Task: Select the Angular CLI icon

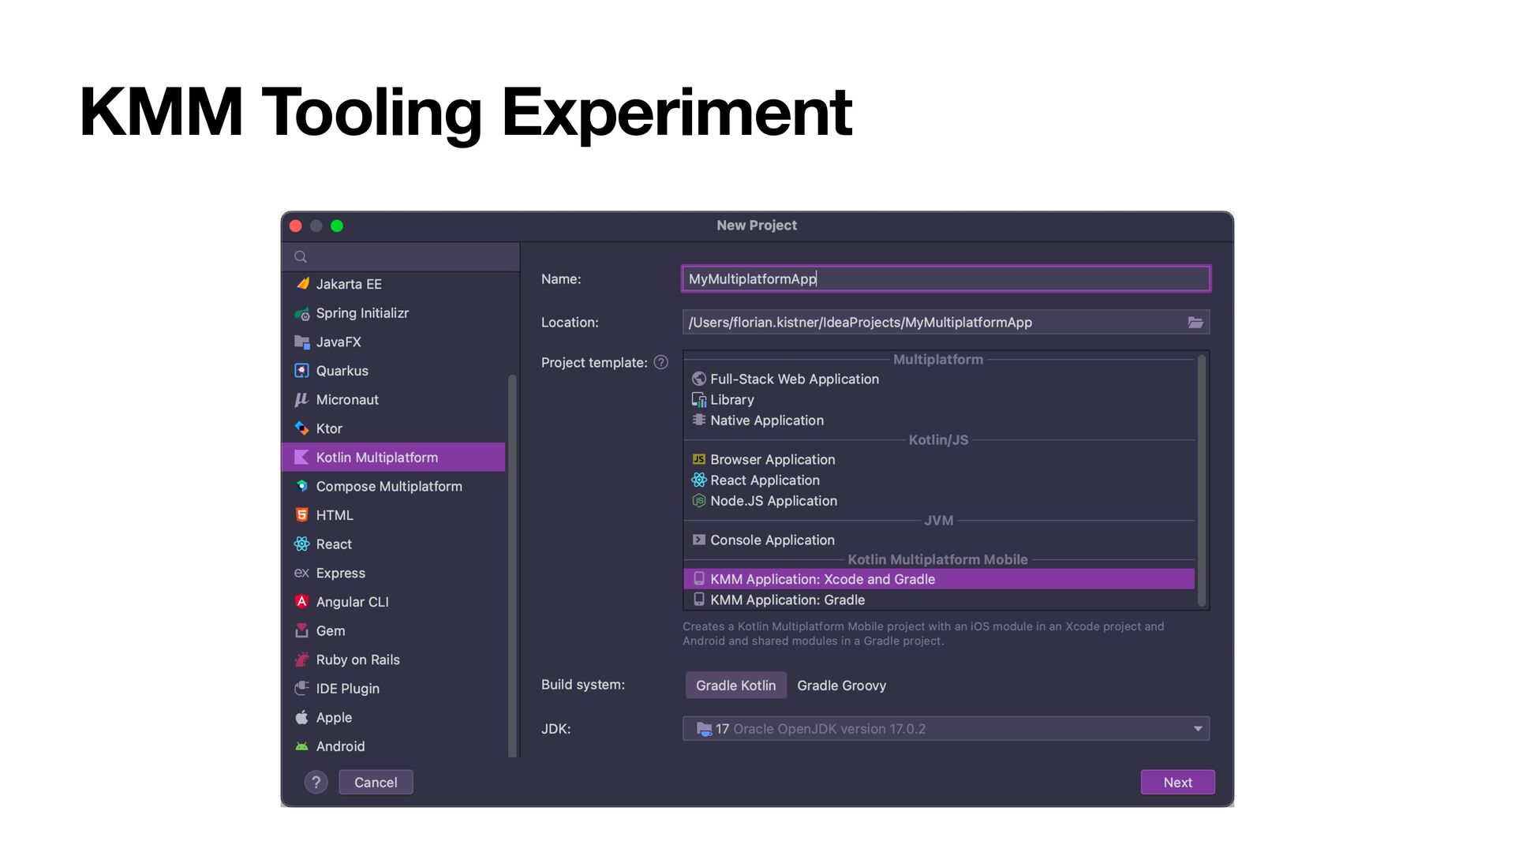Action: pyautogui.click(x=302, y=602)
